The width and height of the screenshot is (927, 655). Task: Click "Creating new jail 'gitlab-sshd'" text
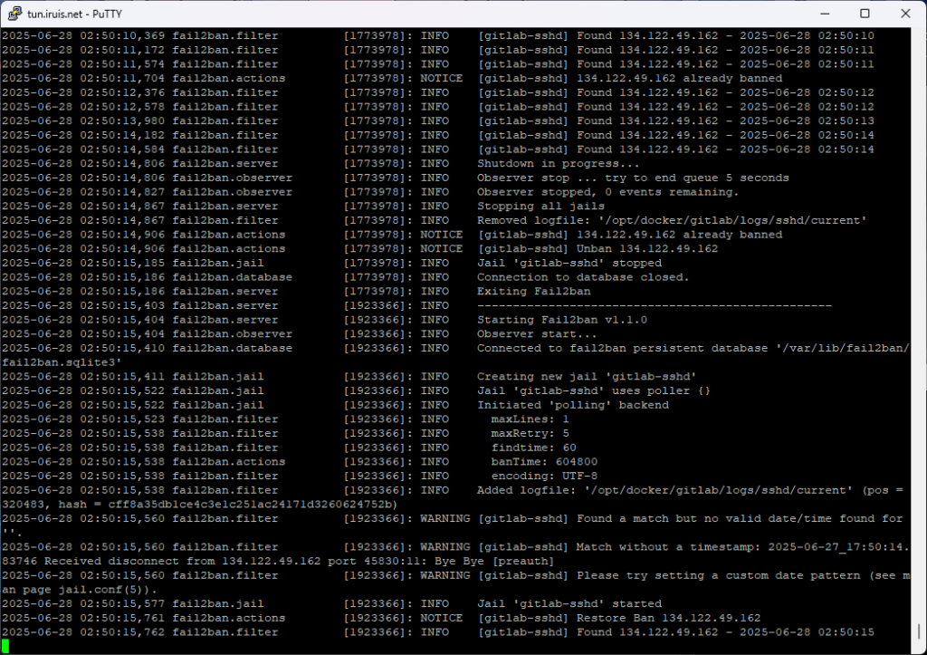click(587, 376)
